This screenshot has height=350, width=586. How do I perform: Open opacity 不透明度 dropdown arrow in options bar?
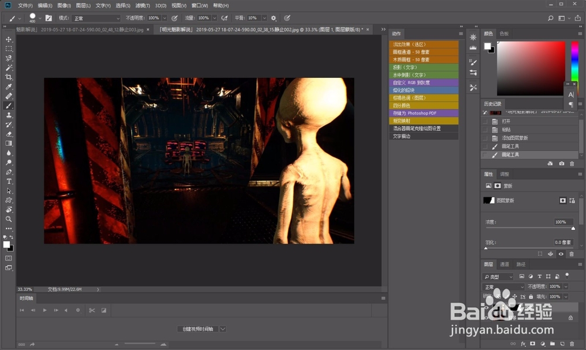click(165, 18)
